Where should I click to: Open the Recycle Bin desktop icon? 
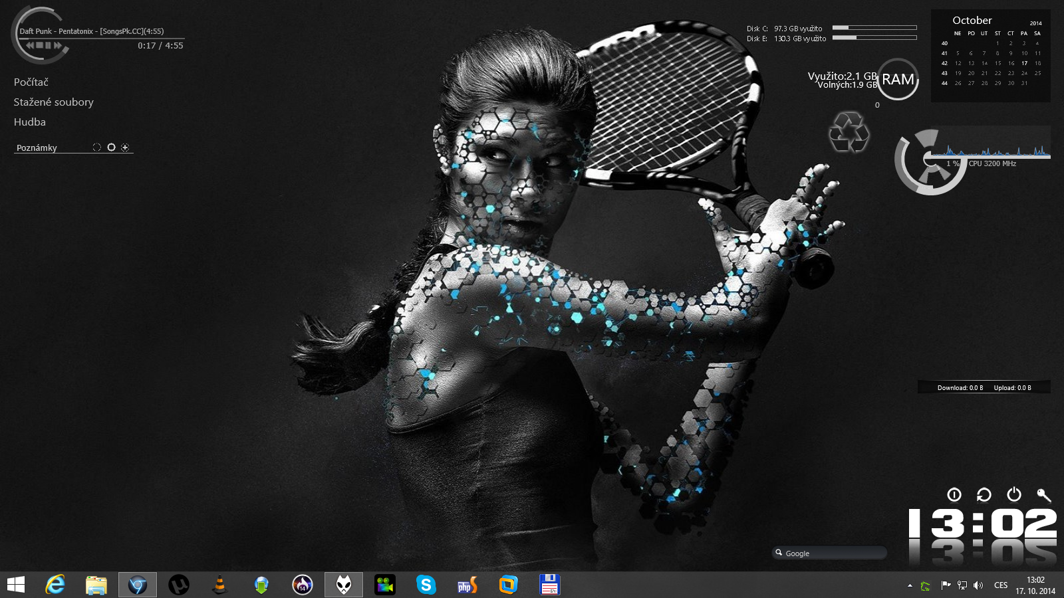(x=849, y=132)
